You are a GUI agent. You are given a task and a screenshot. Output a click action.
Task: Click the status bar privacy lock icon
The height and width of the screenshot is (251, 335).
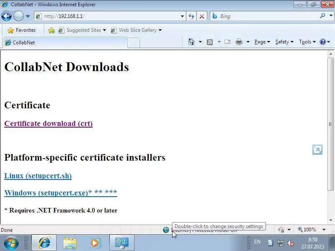click(x=281, y=230)
